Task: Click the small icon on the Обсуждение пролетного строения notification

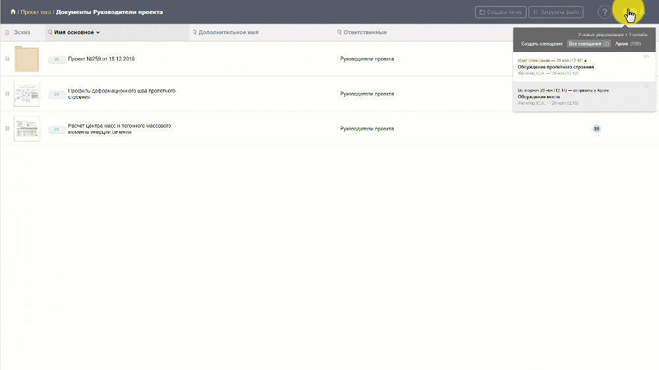Action: click(646, 56)
